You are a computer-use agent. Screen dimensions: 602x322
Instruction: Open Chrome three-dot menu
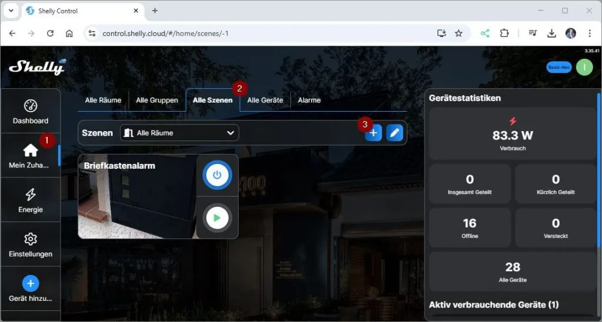pyautogui.click(x=590, y=33)
